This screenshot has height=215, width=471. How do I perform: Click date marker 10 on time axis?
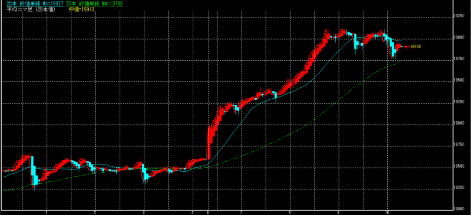point(388,212)
